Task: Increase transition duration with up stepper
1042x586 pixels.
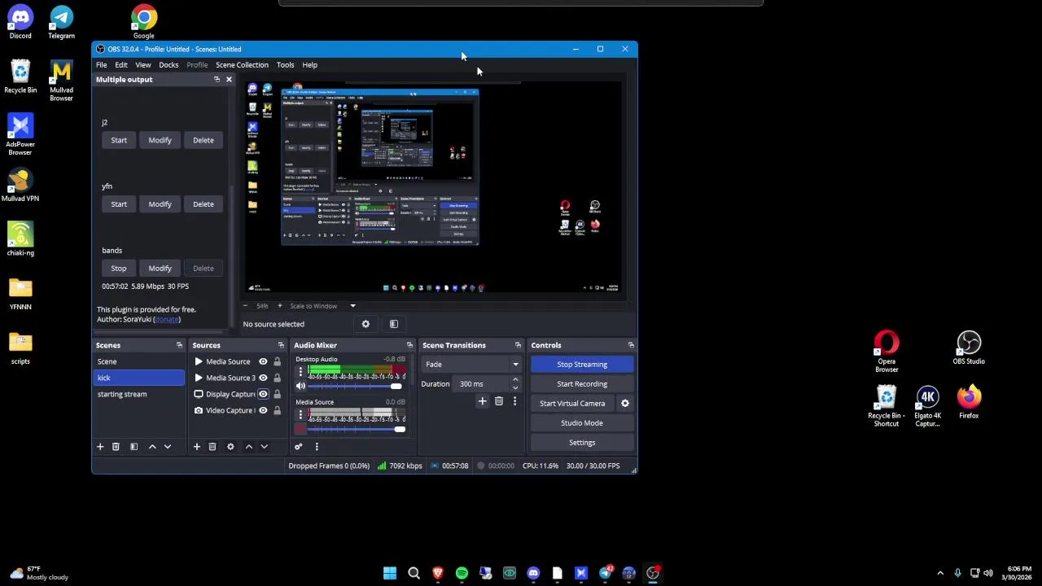Action: tap(515, 380)
